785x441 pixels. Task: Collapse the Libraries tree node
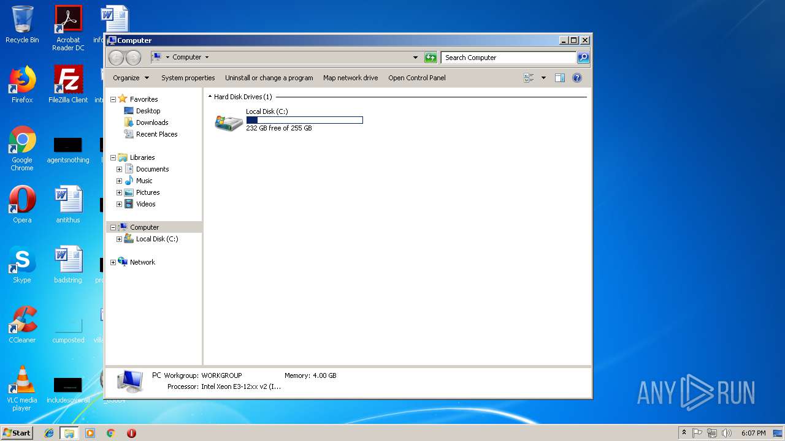113,157
